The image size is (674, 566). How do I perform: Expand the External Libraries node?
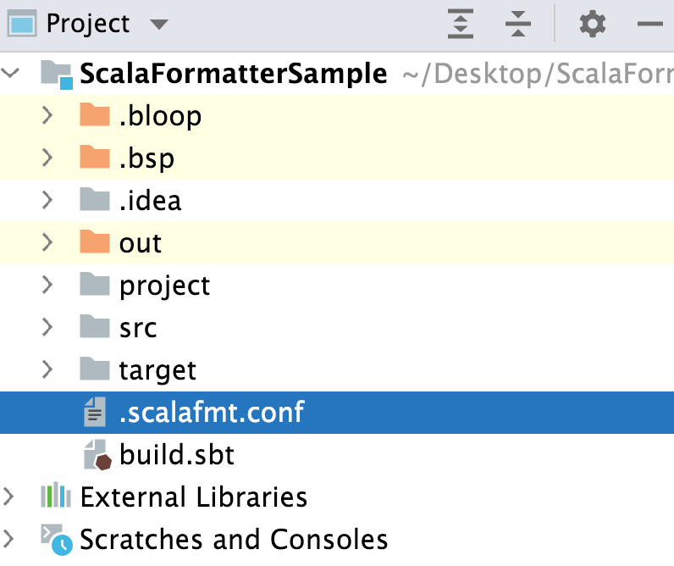point(8,497)
